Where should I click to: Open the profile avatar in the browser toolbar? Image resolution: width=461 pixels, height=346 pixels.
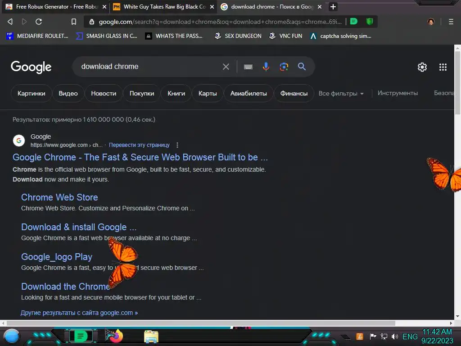pos(431,22)
